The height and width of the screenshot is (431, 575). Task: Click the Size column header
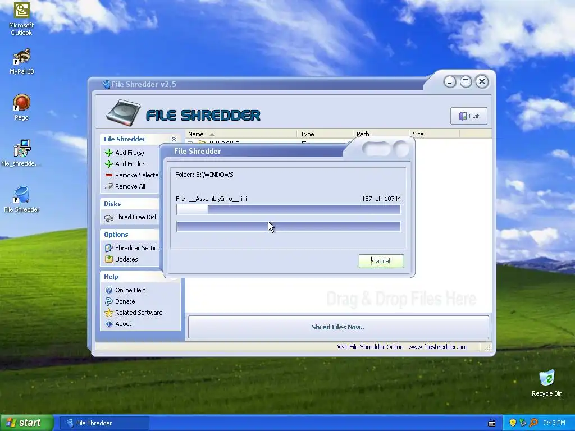[x=434, y=134]
